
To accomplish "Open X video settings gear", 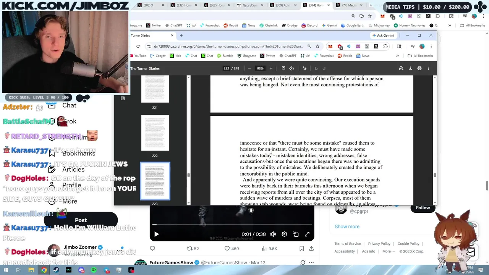I will pos(284,234).
